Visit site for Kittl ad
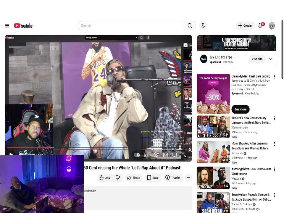The height and width of the screenshot is (213, 284). tap(257, 59)
